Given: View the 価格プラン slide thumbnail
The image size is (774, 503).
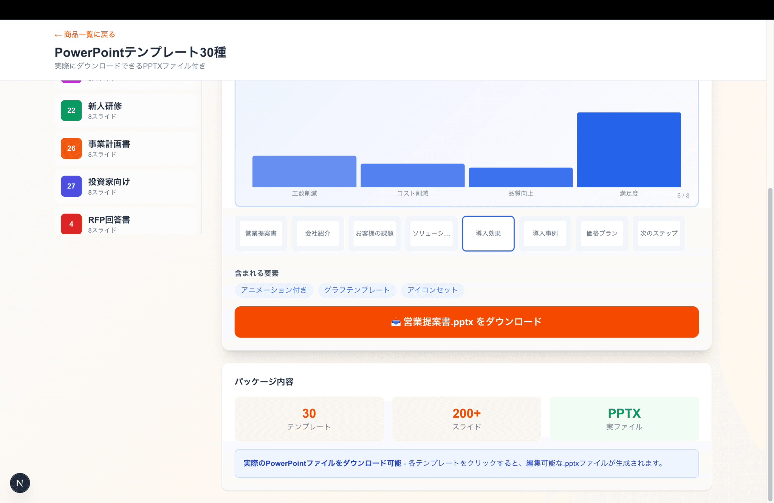Looking at the screenshot, I should click(602, 233).
